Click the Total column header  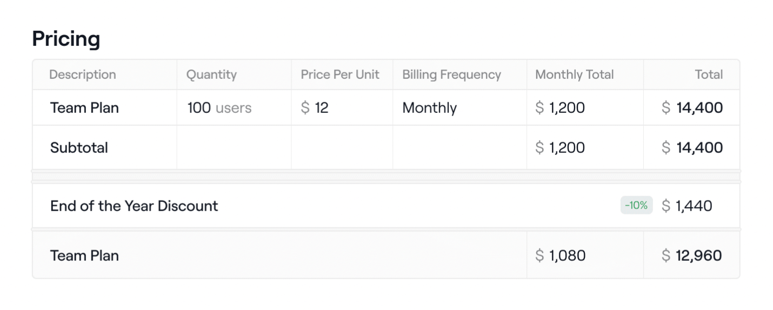coord(709,75)
